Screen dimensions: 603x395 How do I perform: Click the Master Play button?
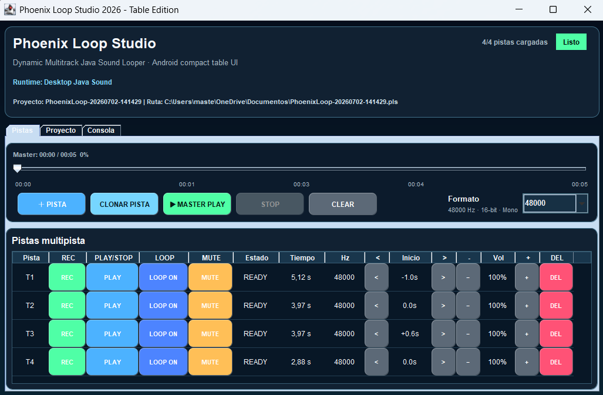click(197, 204)
